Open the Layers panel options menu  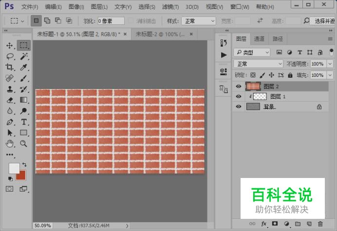tap(330, 39)
